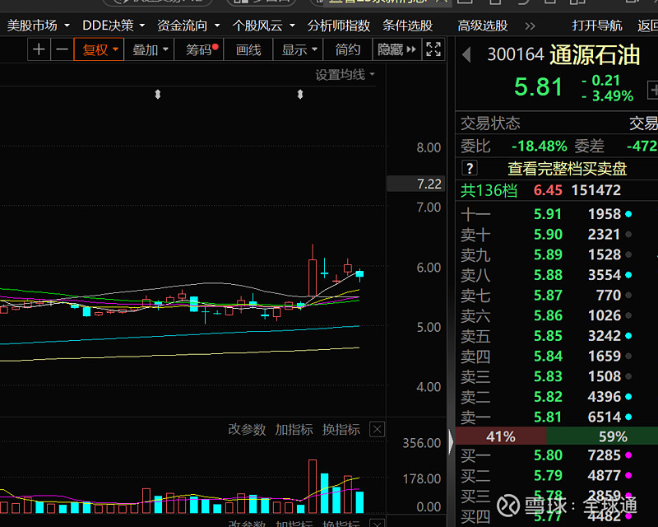The height and width of the screenshot is (527, 658).
Task: Open 查看完整档买卖盘 link
Action: click(567, 169)
